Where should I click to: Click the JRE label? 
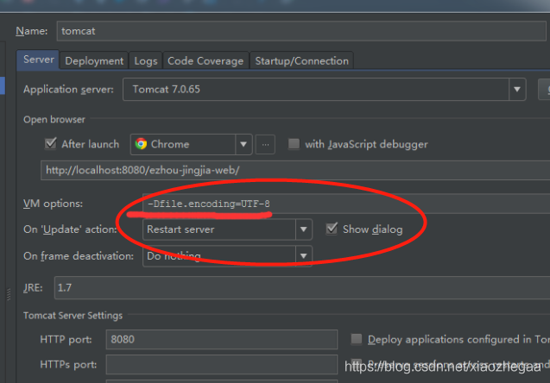pos(33,288)
